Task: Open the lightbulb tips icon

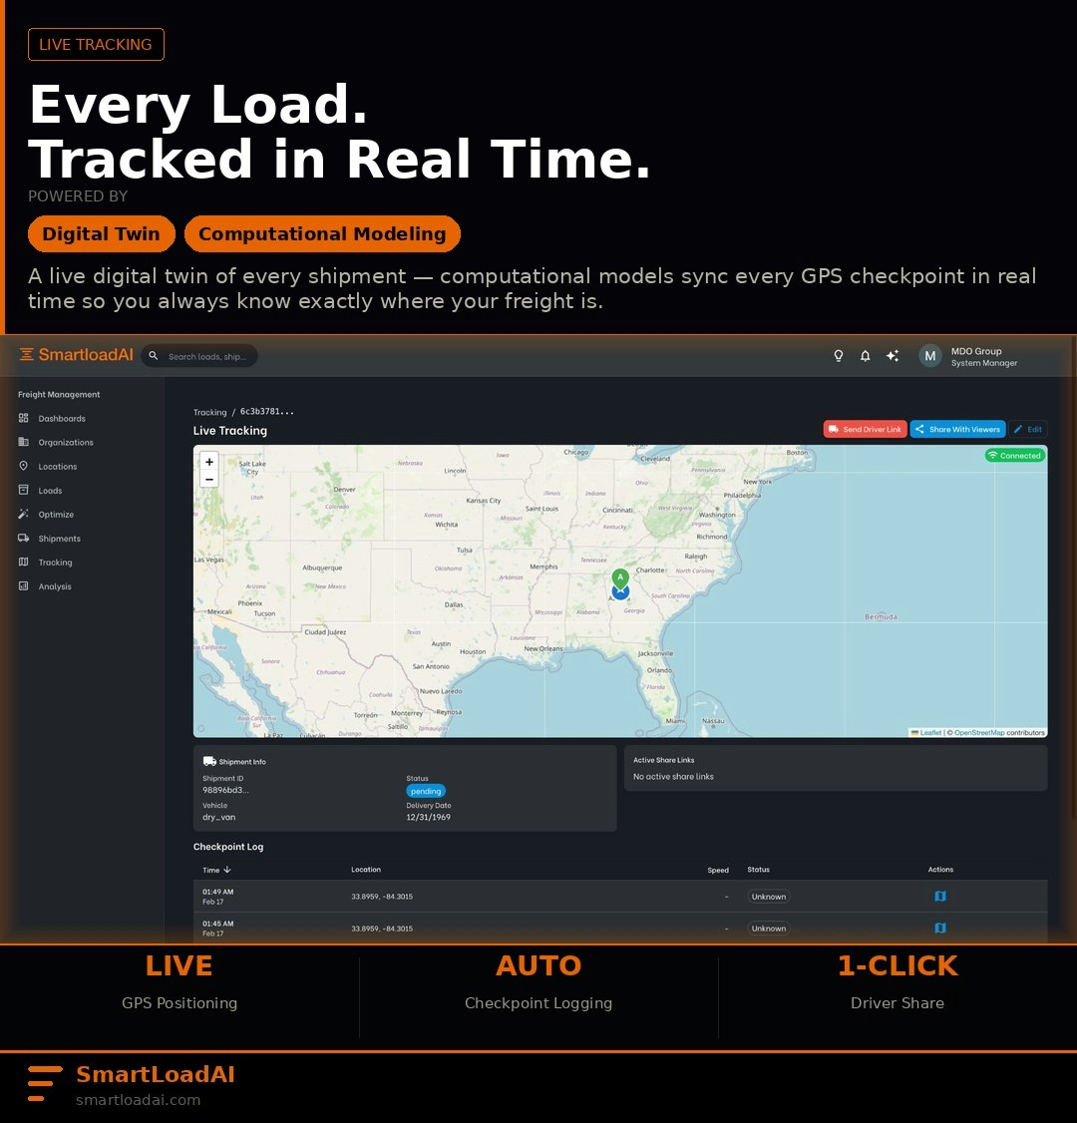Action: point(838,356)
